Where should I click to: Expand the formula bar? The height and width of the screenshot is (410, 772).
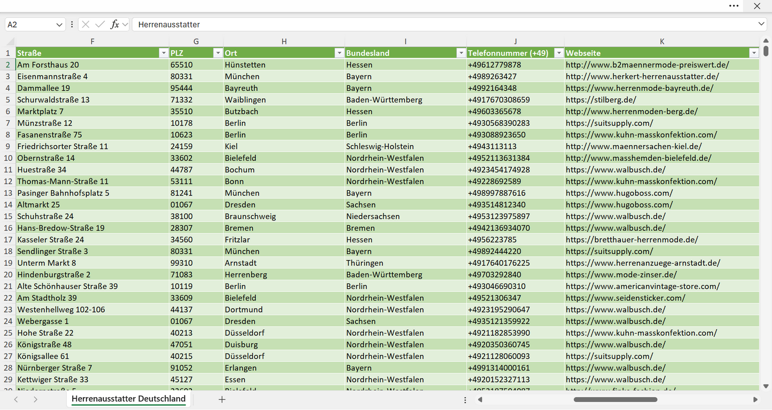[x=761, y=24]
